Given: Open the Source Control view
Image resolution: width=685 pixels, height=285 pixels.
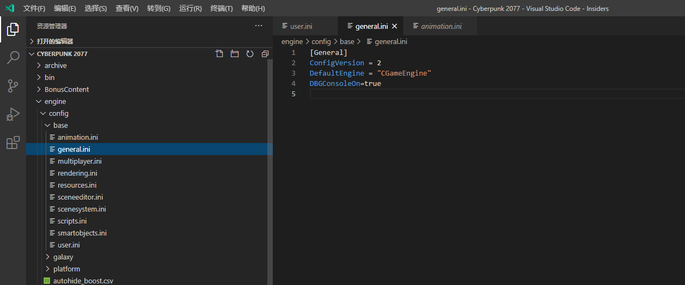Looking at the screenshot, I should point(13,86).
